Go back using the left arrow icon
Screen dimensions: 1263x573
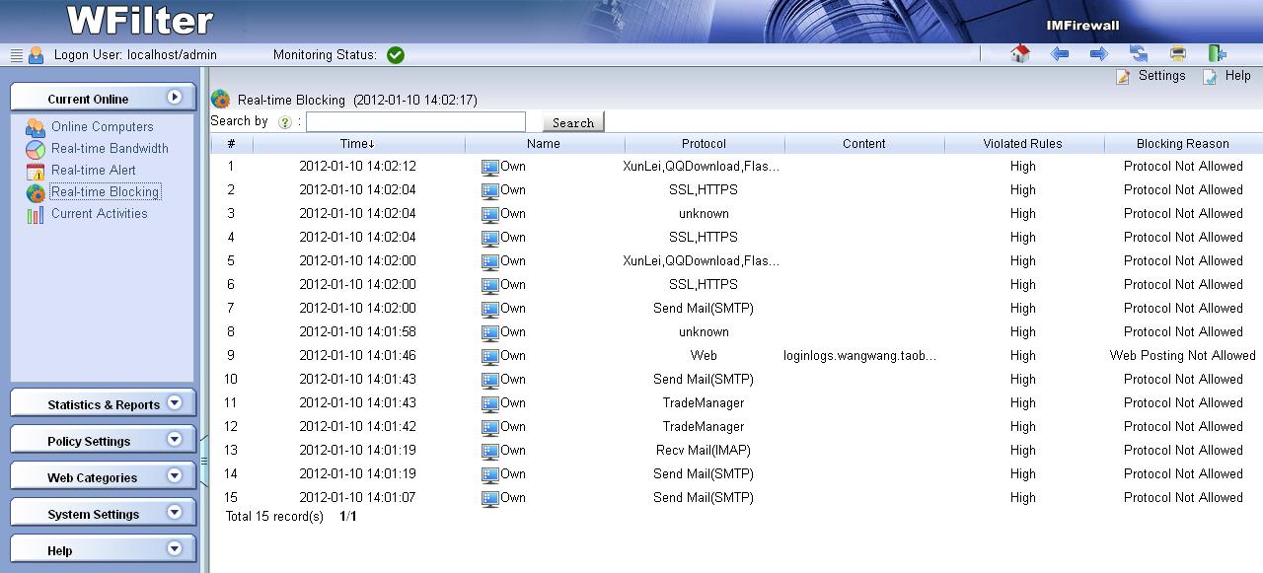pos(1060,54)
